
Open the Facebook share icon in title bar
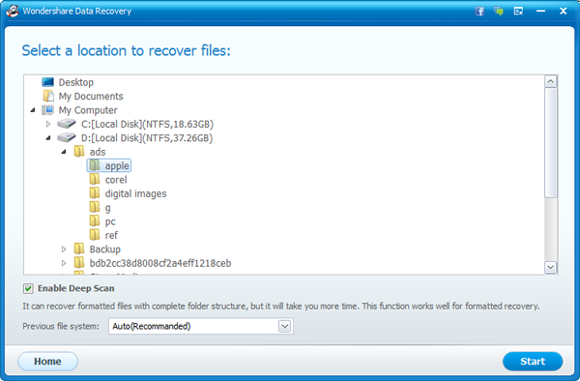[x=479, y=11]
